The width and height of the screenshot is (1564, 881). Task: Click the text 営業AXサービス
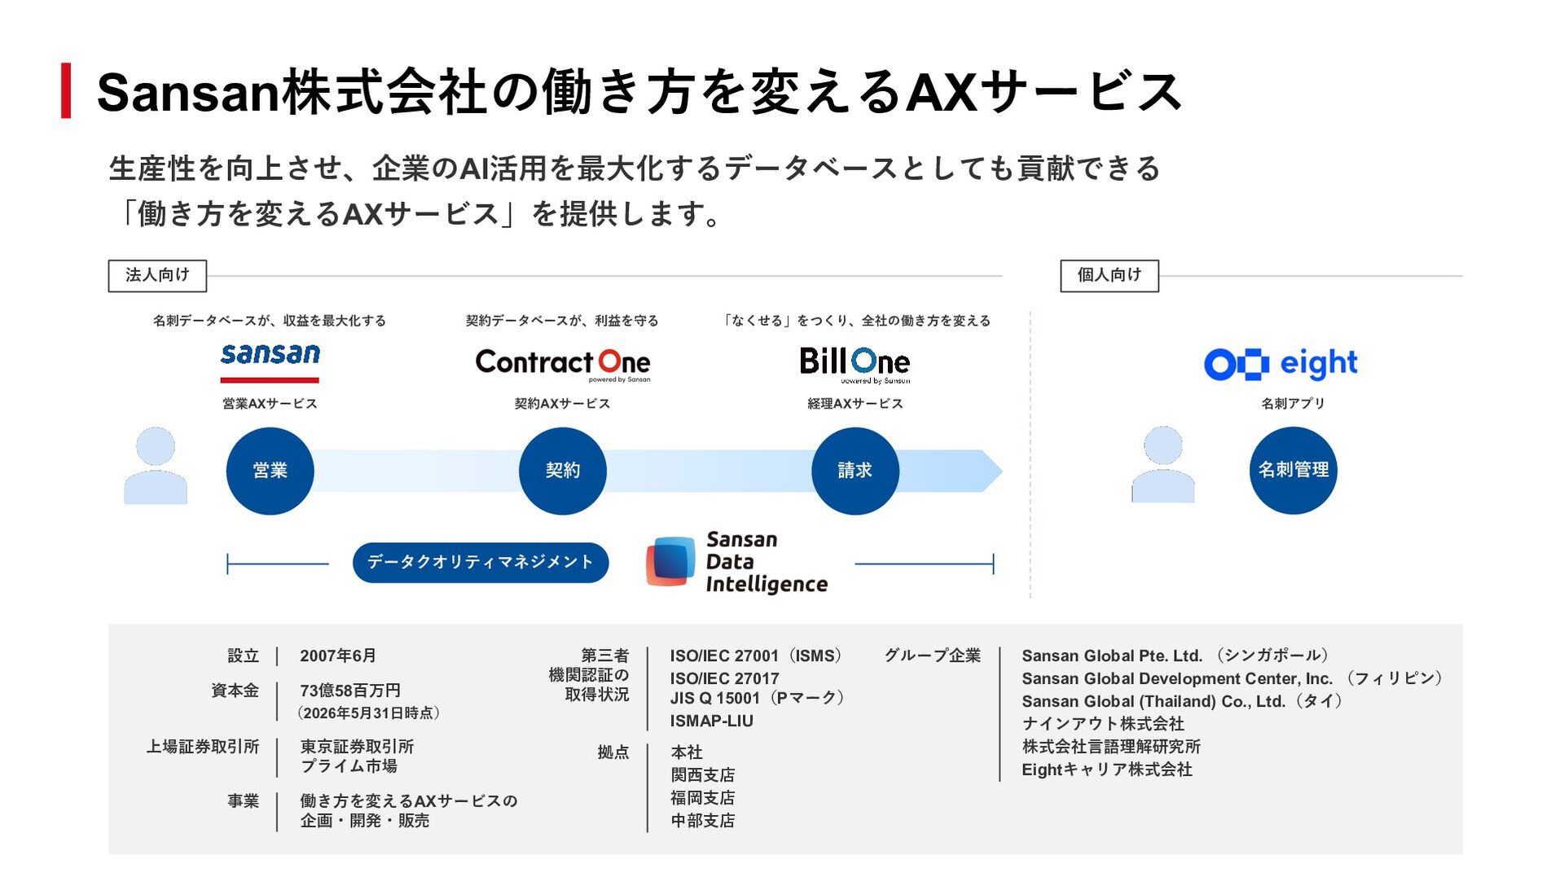click(x=270, y=404)
